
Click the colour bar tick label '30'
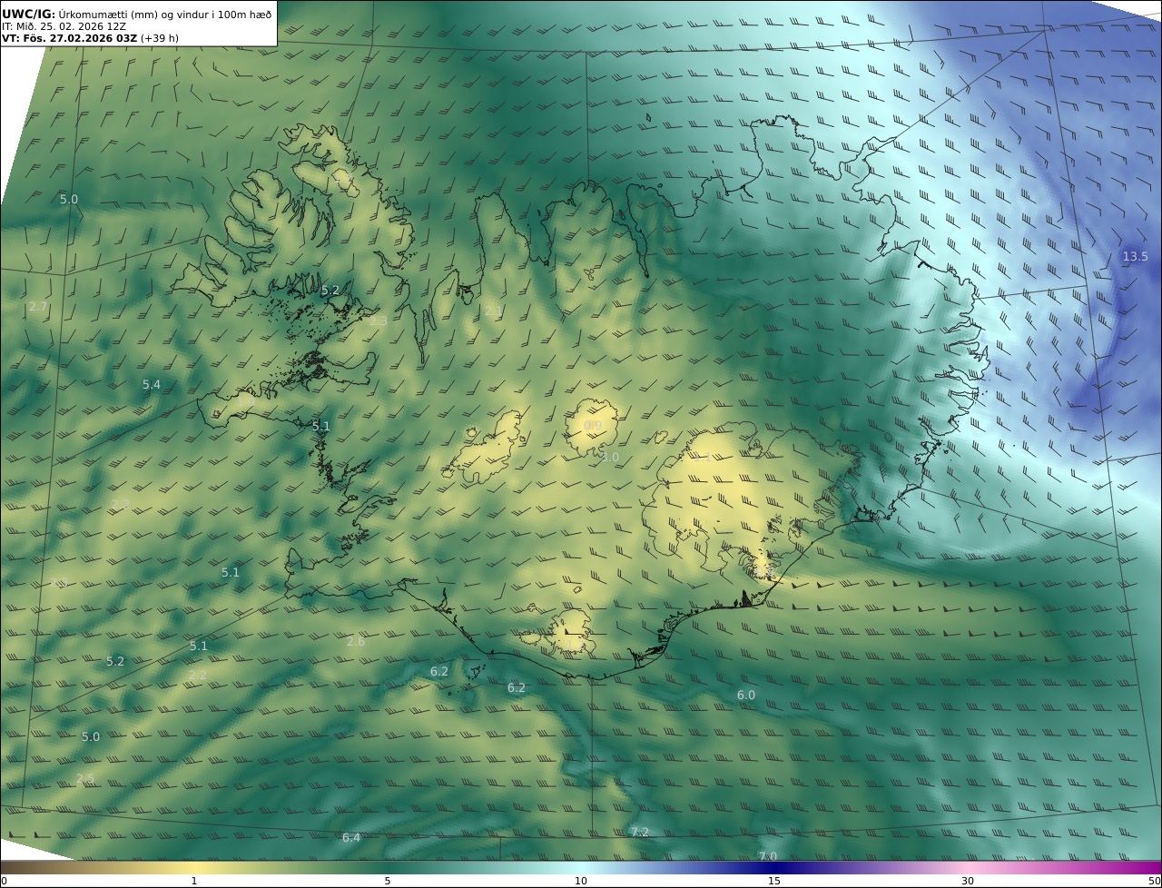tap(968, 881)
